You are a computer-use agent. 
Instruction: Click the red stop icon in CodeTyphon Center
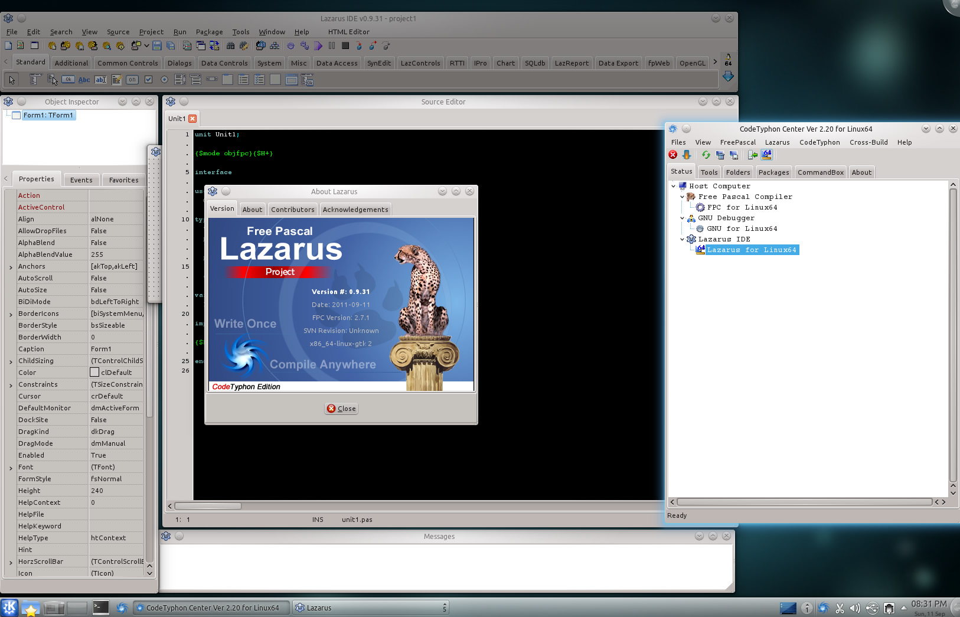(673, 155)
